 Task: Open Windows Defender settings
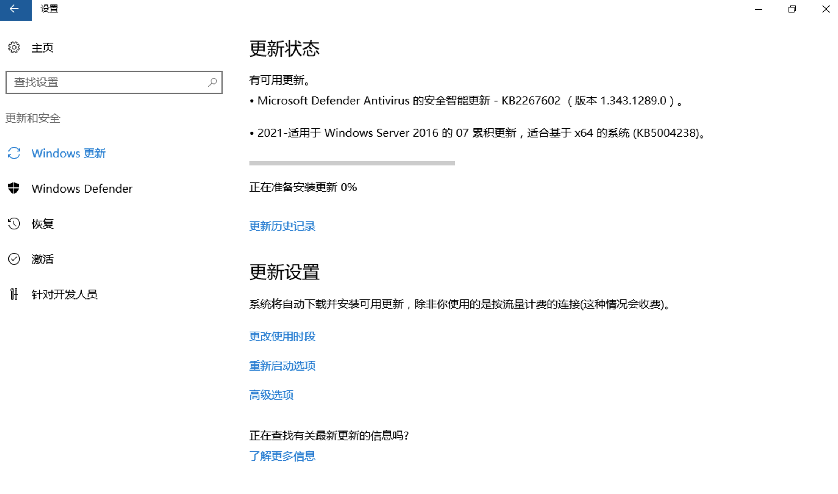[82, 189]
